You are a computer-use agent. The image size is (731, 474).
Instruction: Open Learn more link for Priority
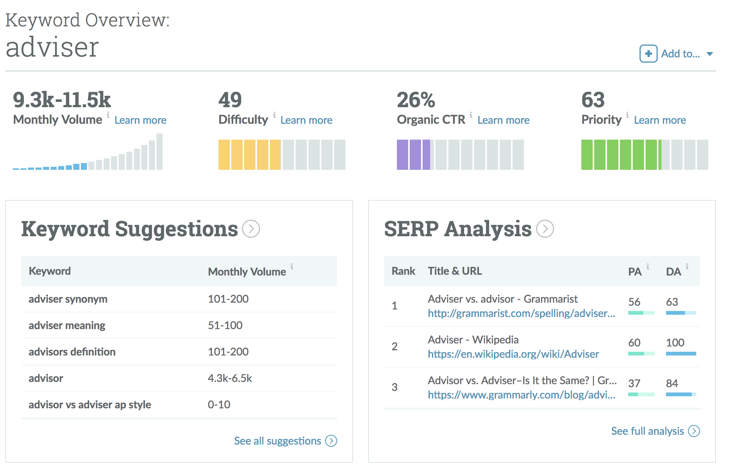coord(660,120)
